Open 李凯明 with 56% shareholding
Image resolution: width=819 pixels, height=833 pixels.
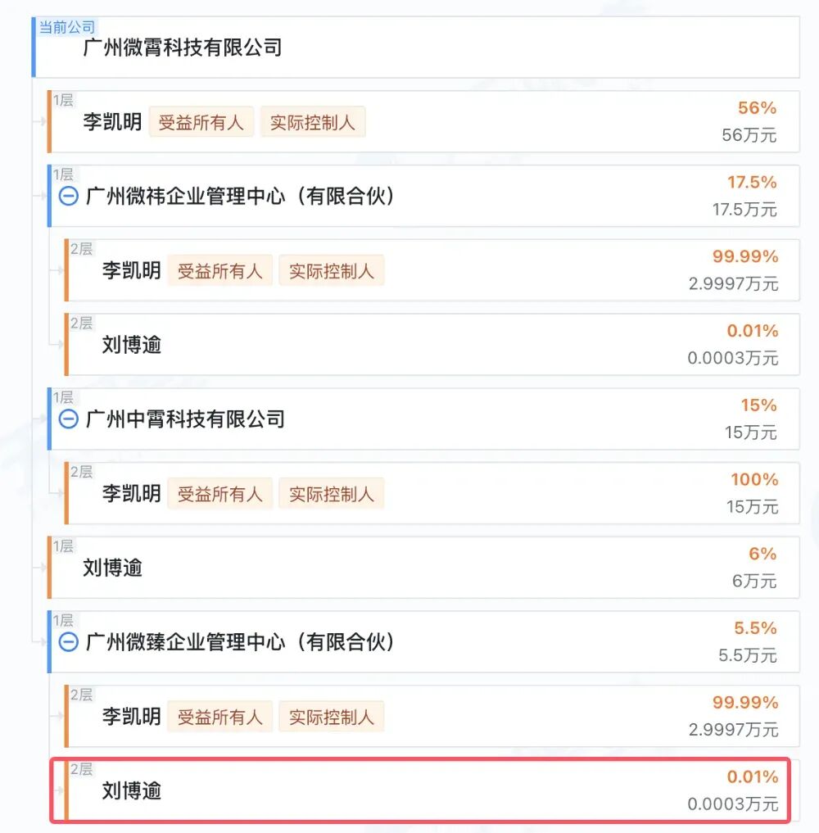click(113, 122)
